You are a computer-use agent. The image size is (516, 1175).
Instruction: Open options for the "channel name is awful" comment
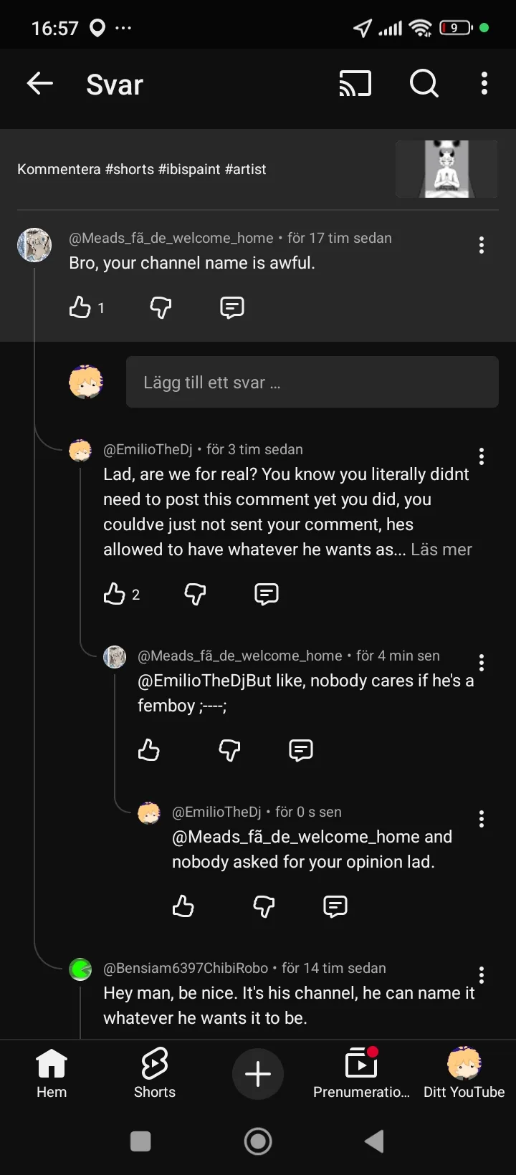[482, 245]
